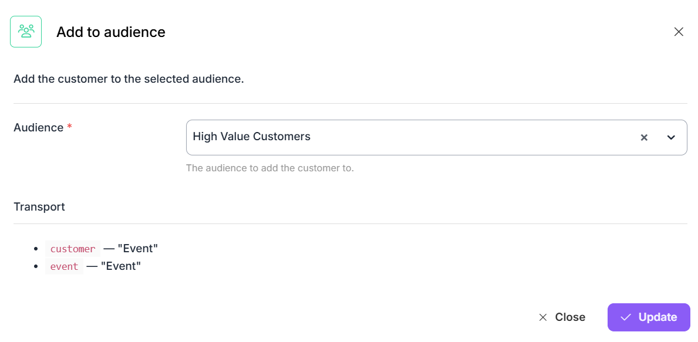
Task: Focus the High Value Customers text value
Action: (251, 137)
